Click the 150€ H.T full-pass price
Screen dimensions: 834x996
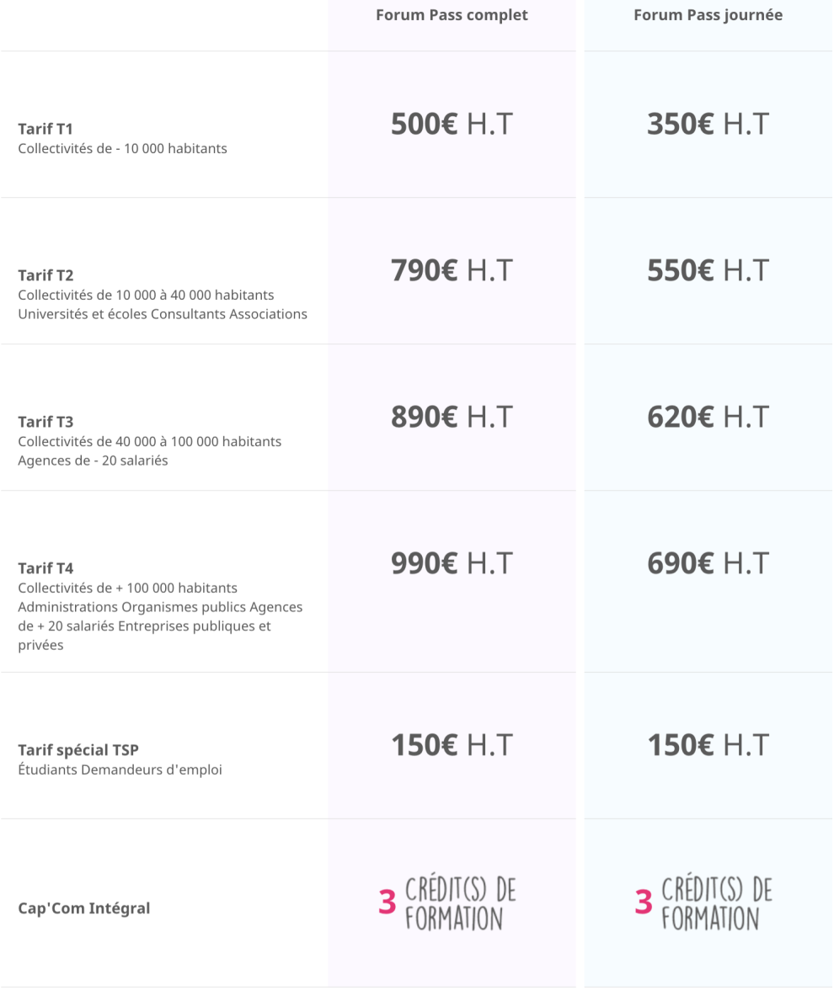coord(452,746)
